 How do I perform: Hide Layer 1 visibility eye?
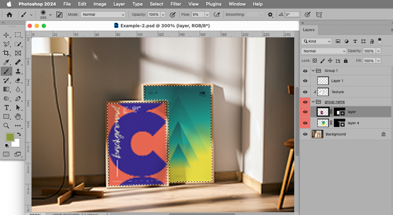[x=305, y=81]
